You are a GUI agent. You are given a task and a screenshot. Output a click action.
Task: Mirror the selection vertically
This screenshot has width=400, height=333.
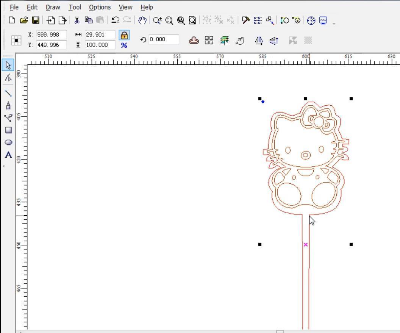(x=273, y=41)
